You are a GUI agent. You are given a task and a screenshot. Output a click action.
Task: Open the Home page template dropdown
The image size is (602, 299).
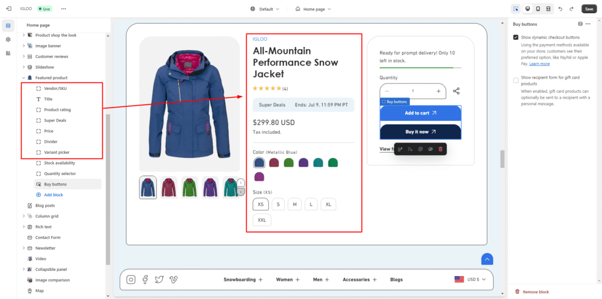tap(313, 9)
